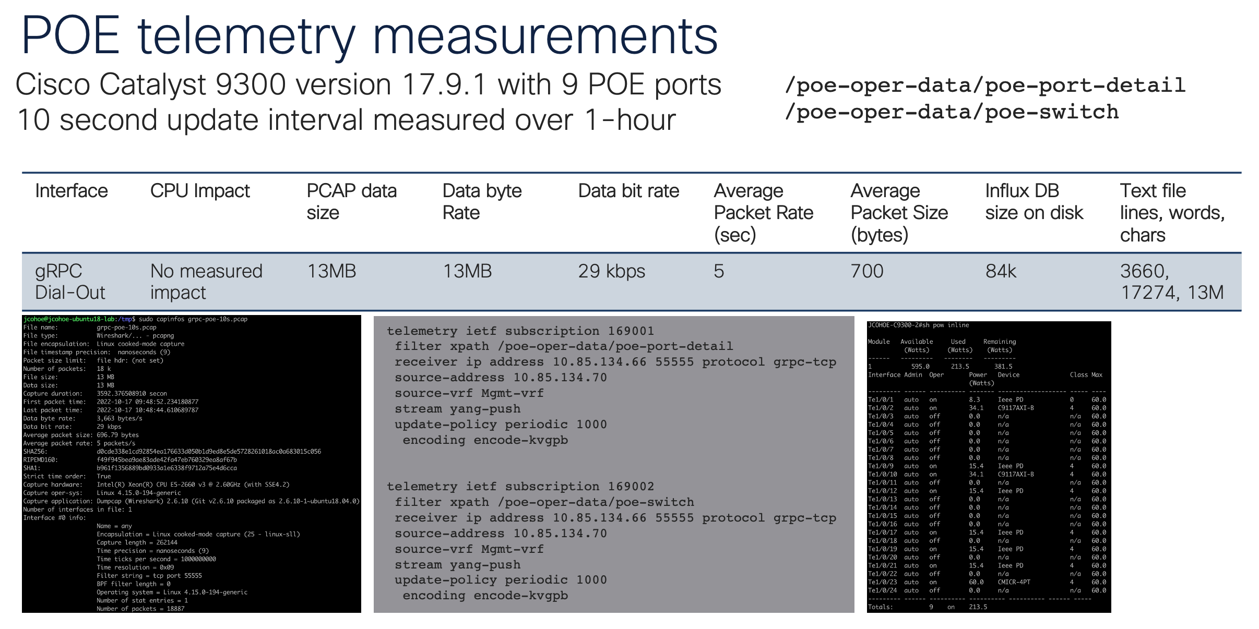Image resolution: width=1259 pixels, height=629 pixels.
Task: Click the 700 average packet size cell
Action: click(866, 271)
